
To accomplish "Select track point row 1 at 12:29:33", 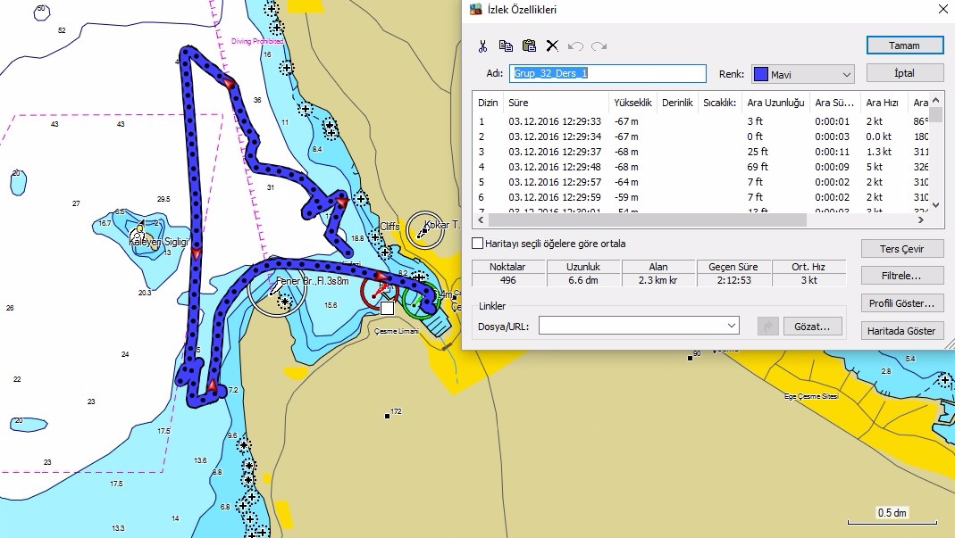I will [701, 121].
